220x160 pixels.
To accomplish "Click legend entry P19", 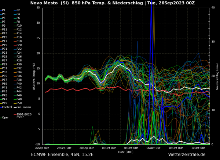I will pyautogui.click(x=4, y=45).
